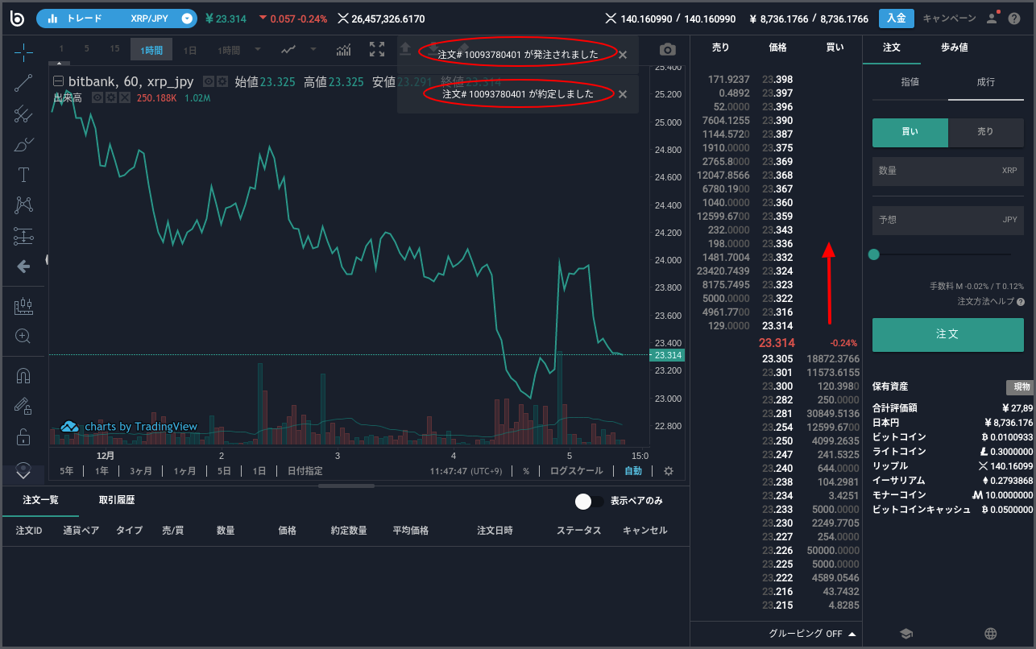Open the indicators panel icon
Viewport: 1036px width, 649px height.
[344, 49]
